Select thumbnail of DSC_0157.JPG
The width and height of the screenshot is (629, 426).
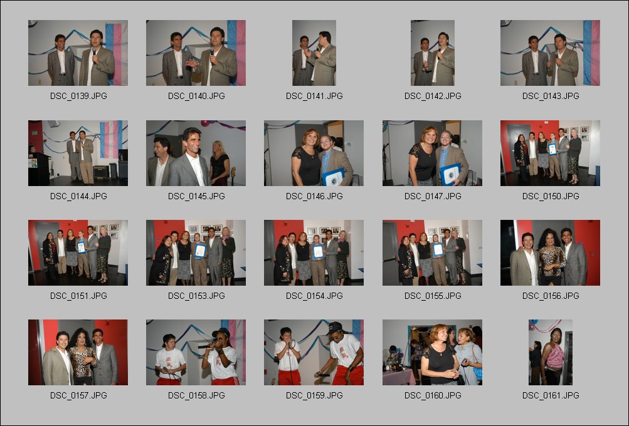[78, 352]
